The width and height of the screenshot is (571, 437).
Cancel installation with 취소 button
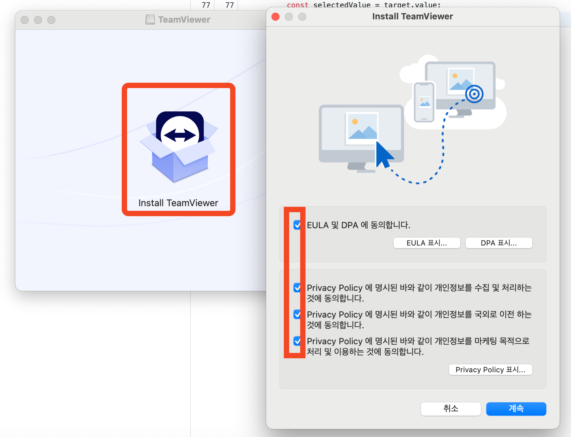click(451, 409)
